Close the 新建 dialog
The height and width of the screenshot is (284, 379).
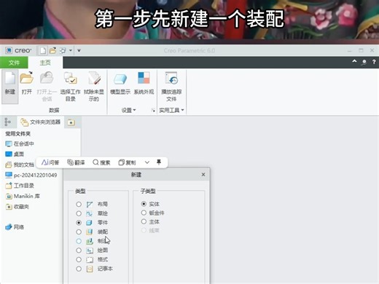[203, 175]
